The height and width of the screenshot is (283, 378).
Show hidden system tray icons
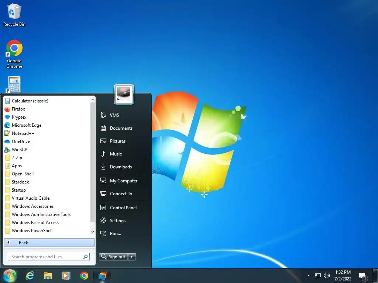[x=309, y=276]
